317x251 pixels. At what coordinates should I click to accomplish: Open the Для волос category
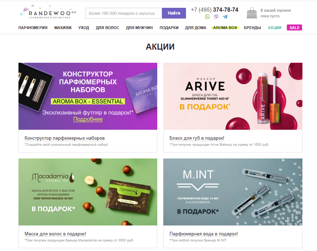(107, 28)
